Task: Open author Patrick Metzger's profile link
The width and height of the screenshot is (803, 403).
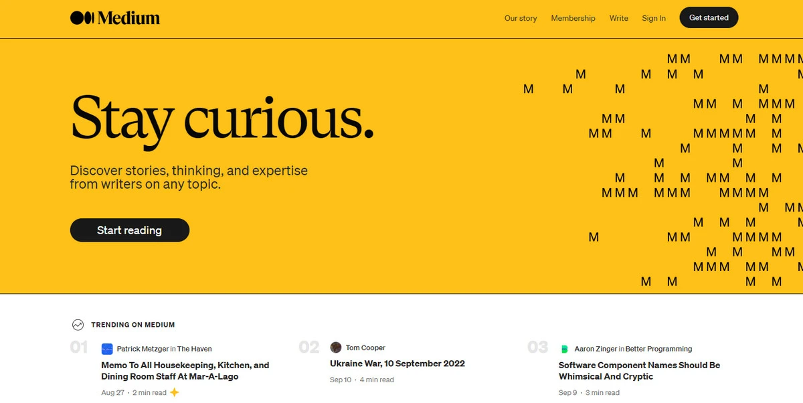Action: (x=143, y=349)
